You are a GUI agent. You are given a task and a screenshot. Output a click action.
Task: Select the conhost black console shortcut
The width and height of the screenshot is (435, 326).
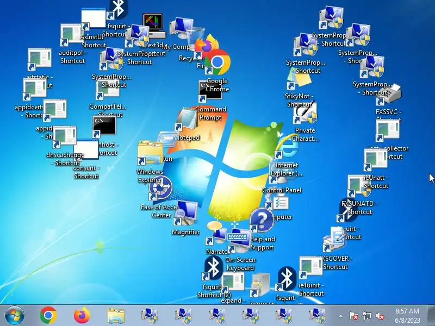tap(104, 127)
